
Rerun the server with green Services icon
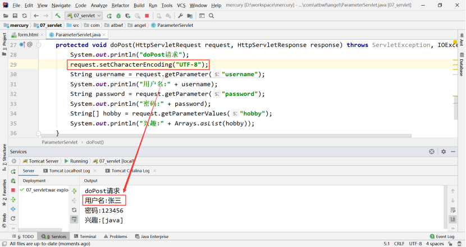(x=13, y=171)
